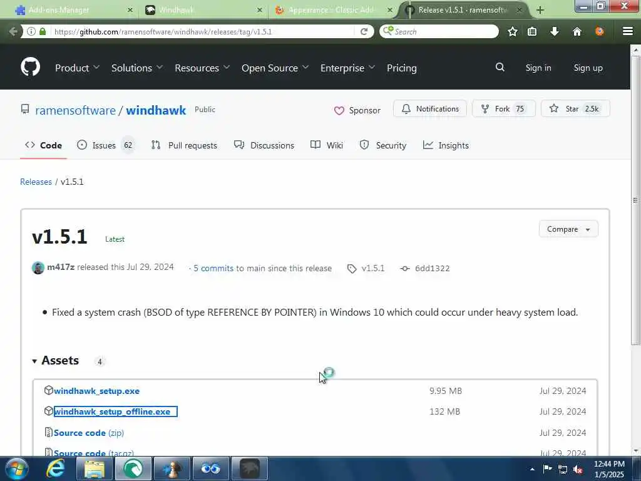Click the green bird app in taskbar
This screenshot has width=641, height=481.
click(x=133, y=468)
